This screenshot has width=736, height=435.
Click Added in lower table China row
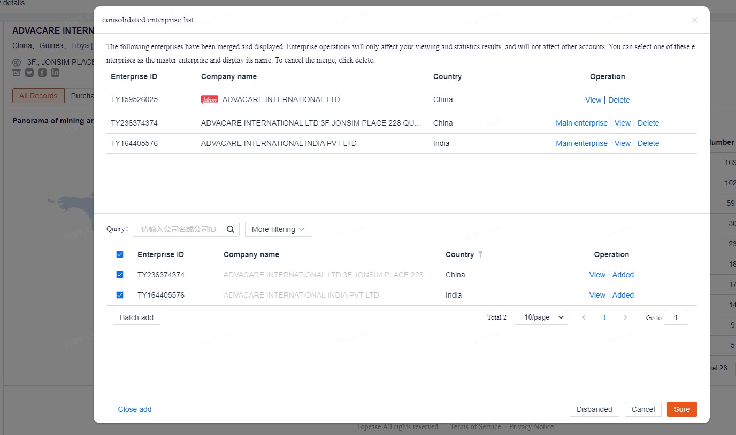pos(623,275)
